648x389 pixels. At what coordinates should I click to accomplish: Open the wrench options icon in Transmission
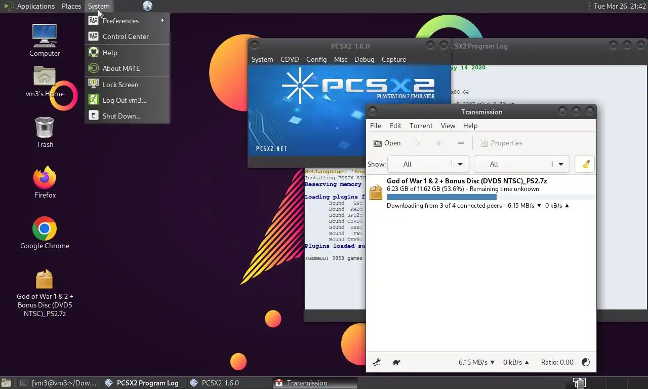click(377, 363)
